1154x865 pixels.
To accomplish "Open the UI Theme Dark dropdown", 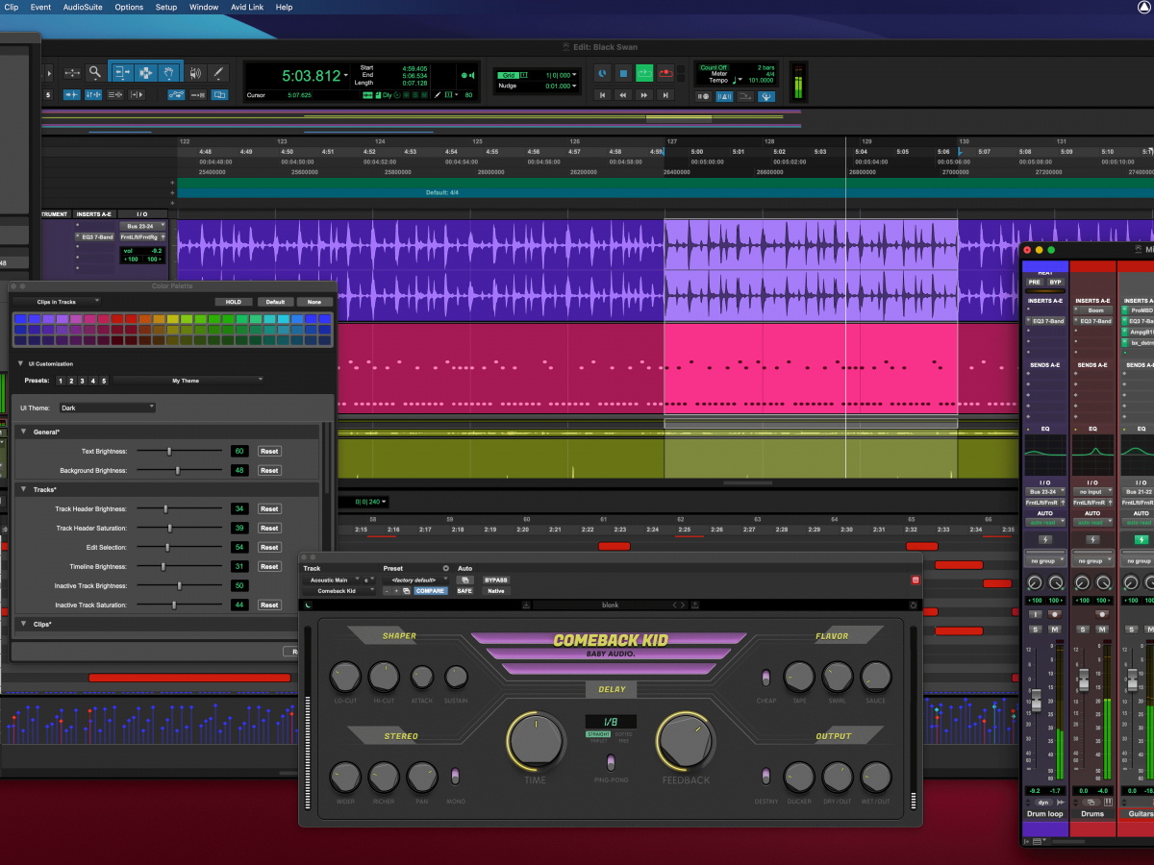I will pyautogui.click(x=106, y=407).
